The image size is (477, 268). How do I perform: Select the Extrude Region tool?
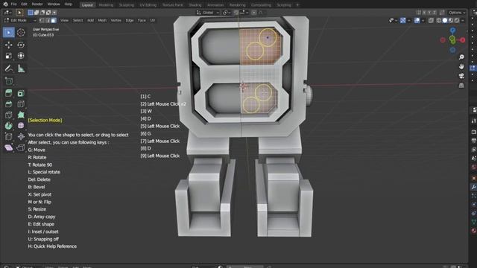coord(8,93)
